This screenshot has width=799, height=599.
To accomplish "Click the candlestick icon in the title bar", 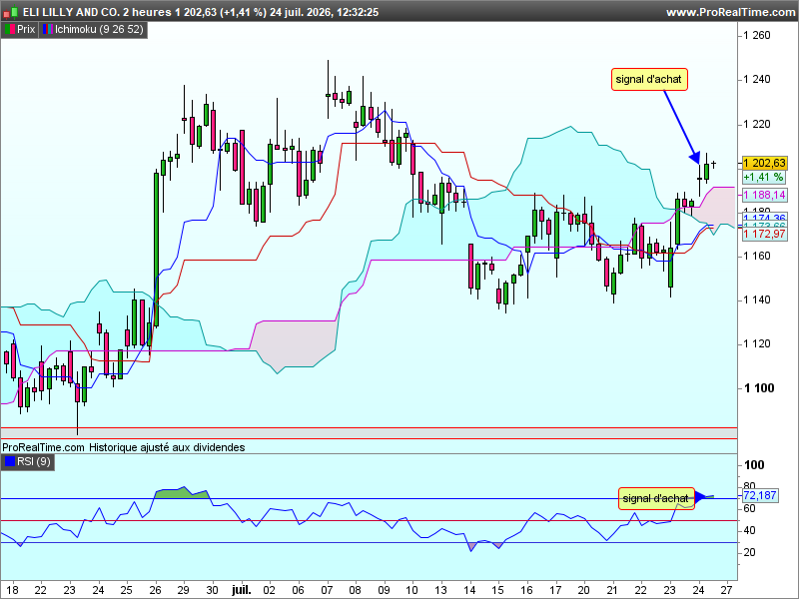I will coord(11,12).
